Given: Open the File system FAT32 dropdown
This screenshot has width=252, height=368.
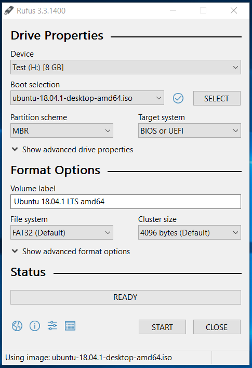Looking at the screenshot, I should pos(62,232).
